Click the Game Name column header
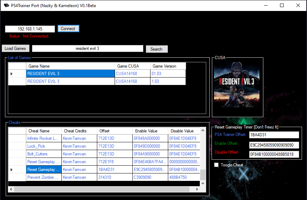Image resolution: width=307 pixels, height=200 pixels. coord(70,66)
